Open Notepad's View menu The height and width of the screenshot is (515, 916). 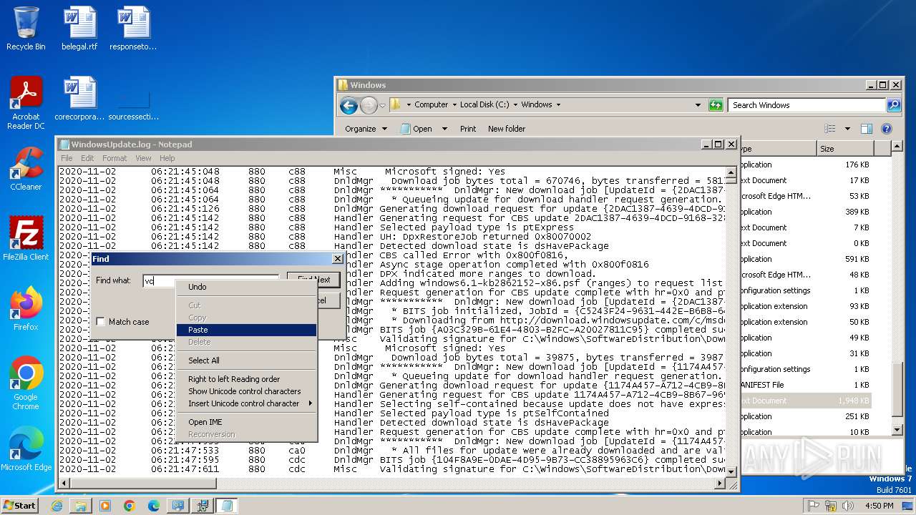click(143, 158)
